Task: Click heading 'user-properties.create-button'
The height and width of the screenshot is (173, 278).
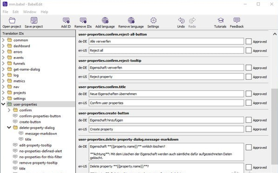Action: coord(104,113)
